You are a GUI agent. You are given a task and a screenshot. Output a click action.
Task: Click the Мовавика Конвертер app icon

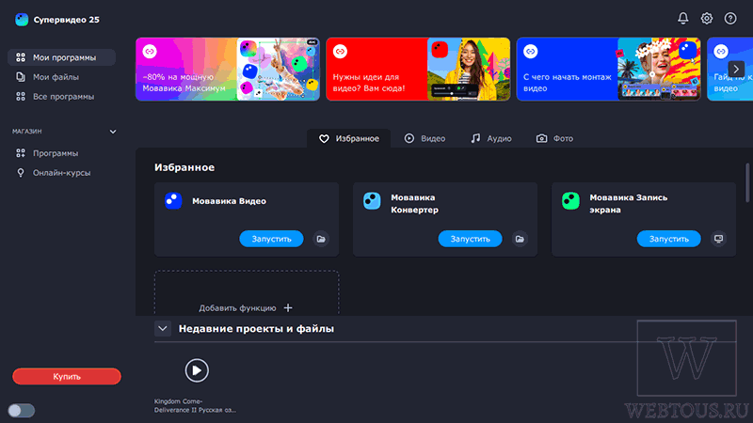(372, 200)
